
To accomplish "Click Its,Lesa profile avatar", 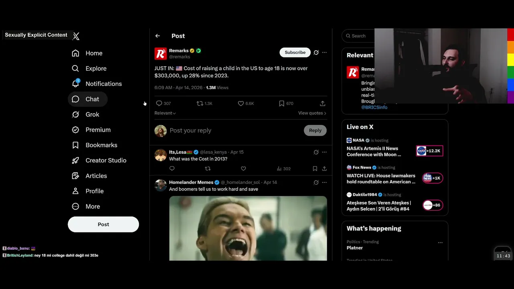I will pyautogui.click(x=161, y=155).
